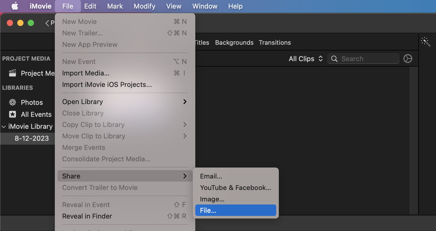Click green full-screen window button
436x231 pixels.
point(31,23)
